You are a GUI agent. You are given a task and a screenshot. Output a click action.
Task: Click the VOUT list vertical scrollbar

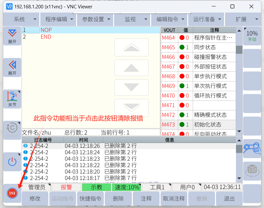click(239, 80)
